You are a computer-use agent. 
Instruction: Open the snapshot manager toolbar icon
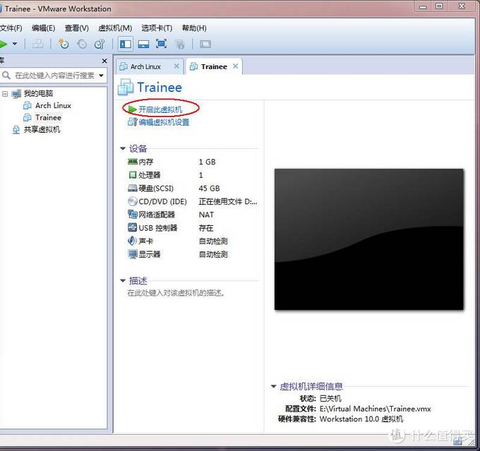pyautogui.click(x=100, y=44)
